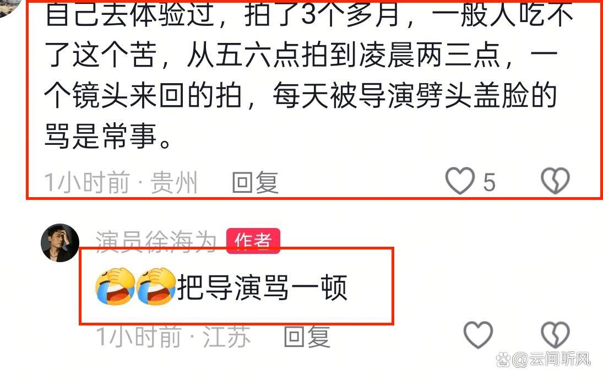Click the second crying-laughing emoji before 把导演
The image size is (603, 380).
156,286
